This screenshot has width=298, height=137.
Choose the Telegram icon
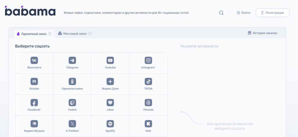[x=72, y=60]
